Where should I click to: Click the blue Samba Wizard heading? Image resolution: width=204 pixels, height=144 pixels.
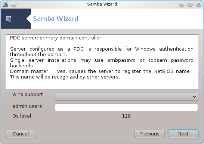click(x=55, y=19)
